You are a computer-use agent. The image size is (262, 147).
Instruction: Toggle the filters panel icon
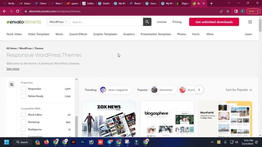pos(12,85)
